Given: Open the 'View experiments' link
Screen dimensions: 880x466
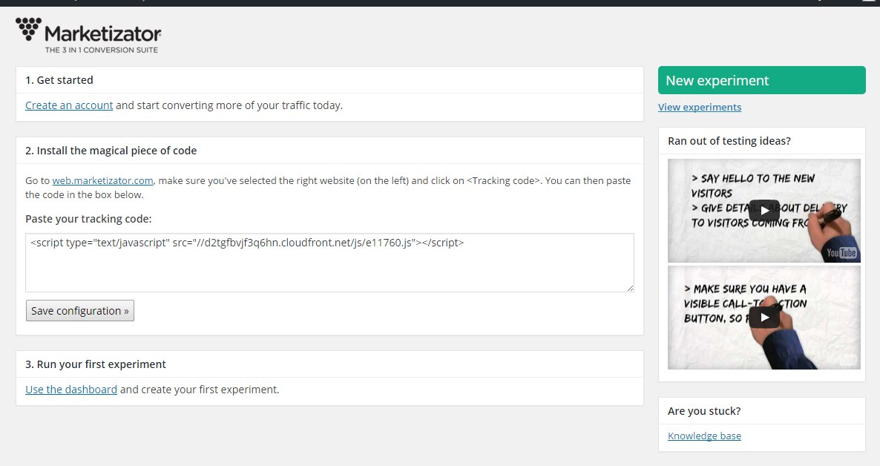Looking at the screenshot, I should tap(700, 108).
